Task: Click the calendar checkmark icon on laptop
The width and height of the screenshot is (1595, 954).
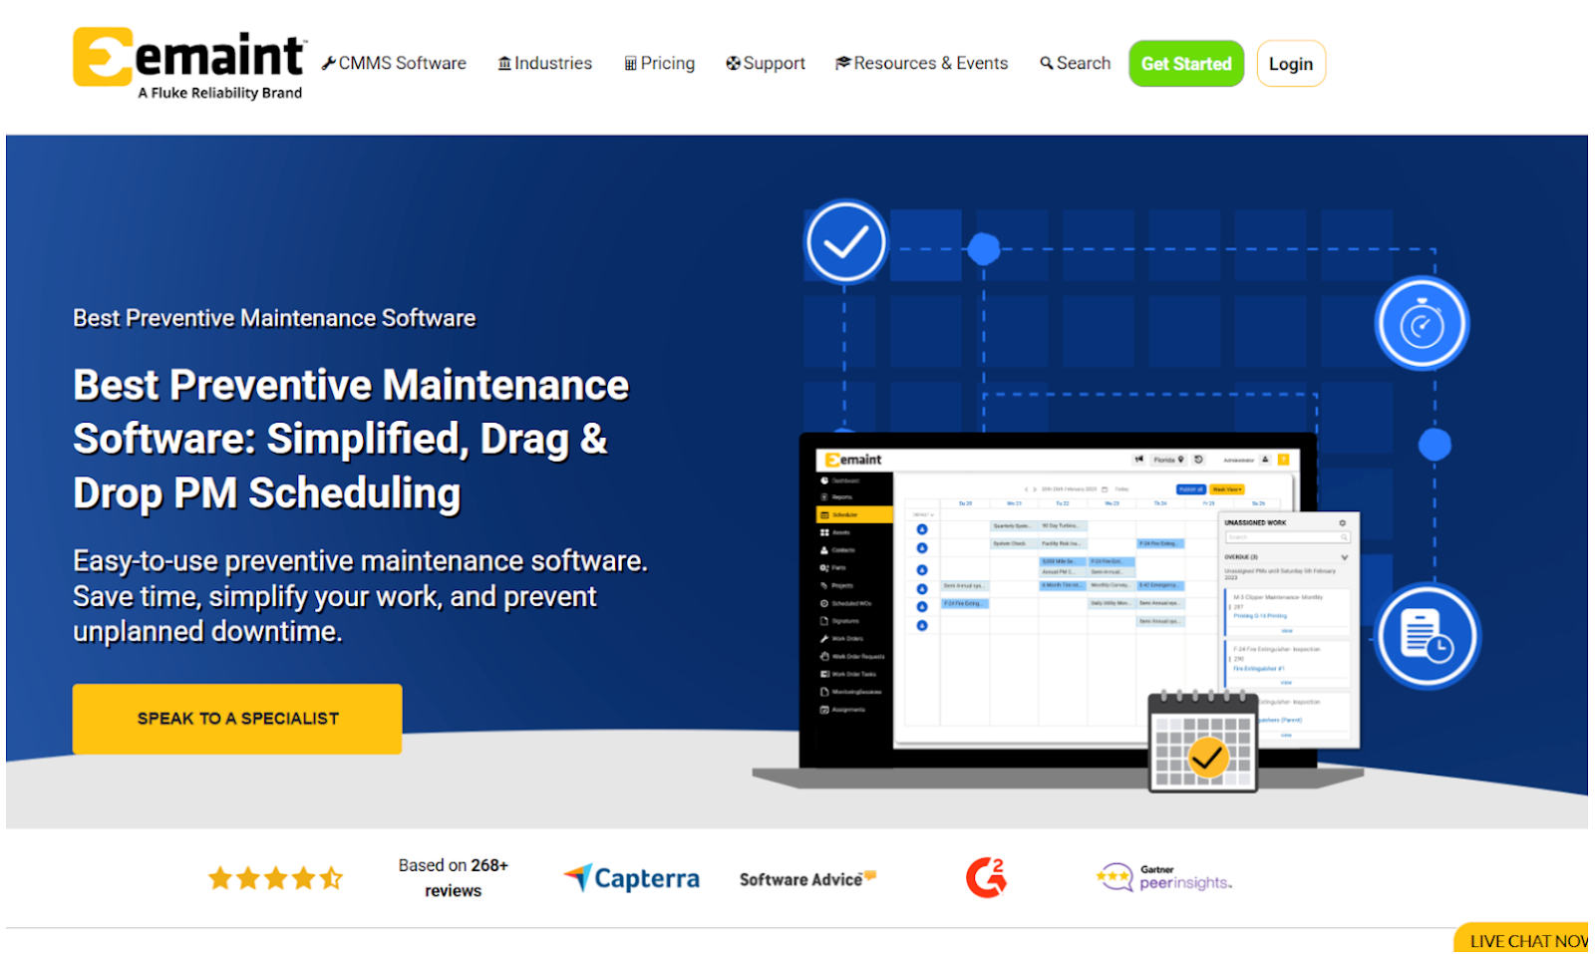Action: (x=1202, y=742)
